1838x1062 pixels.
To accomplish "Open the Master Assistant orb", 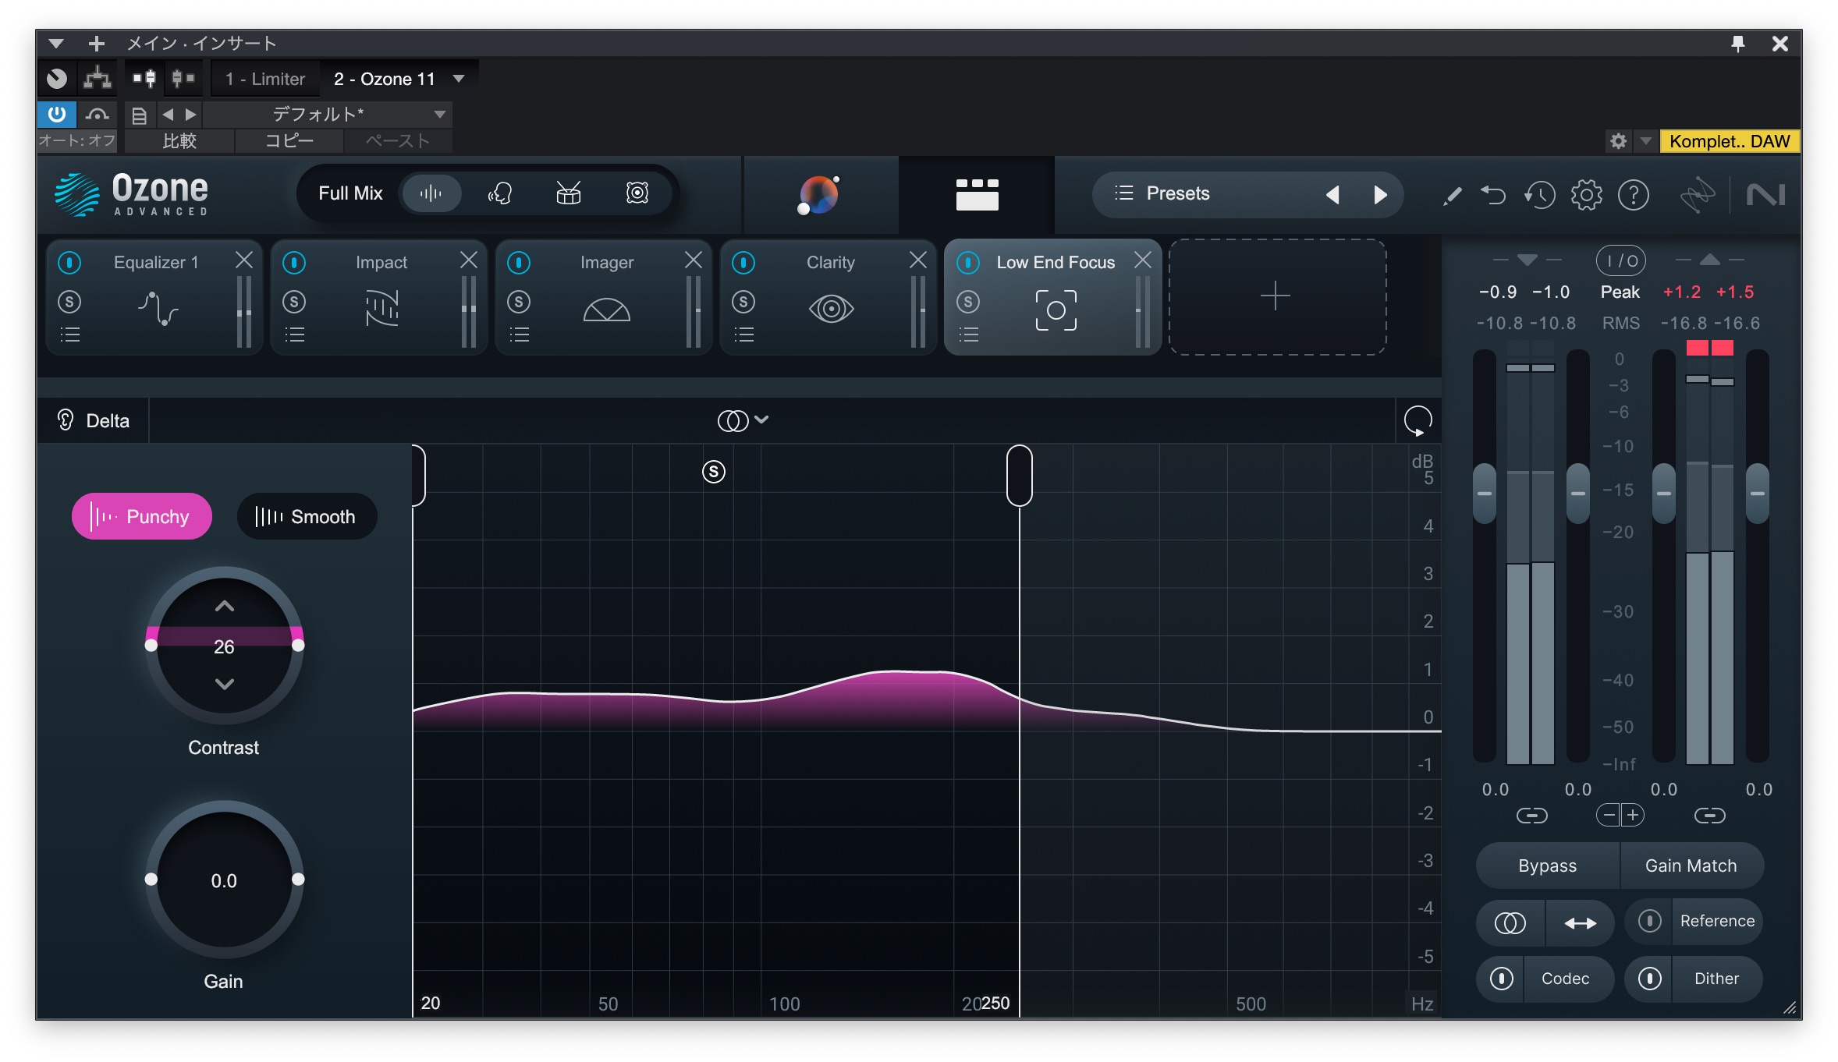I will coord(818,194).
